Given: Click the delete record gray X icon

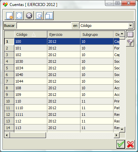Looking at the screenshot, I should (x=29, y=16).
